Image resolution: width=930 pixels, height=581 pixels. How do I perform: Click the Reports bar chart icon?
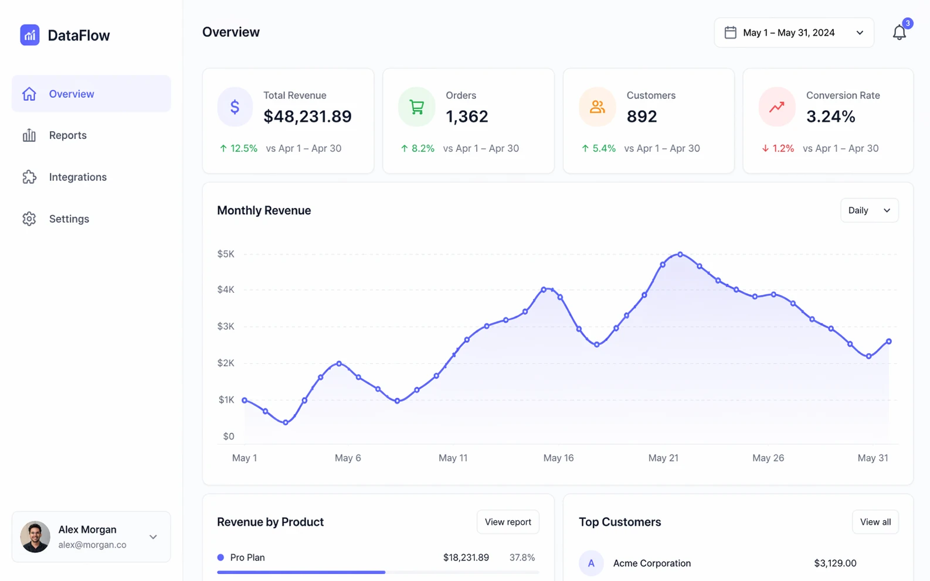[29, 135]
